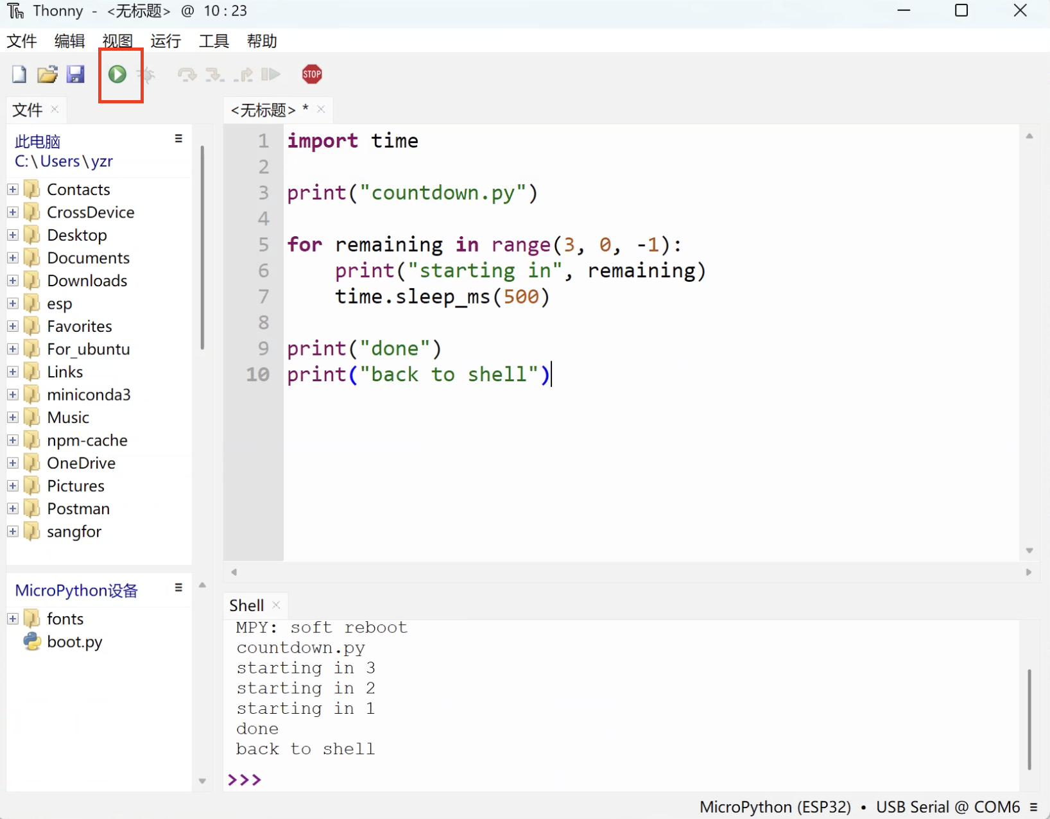Open a file with the folder icon
Viewport: 1050px width, 819px height.
(47, 74)
